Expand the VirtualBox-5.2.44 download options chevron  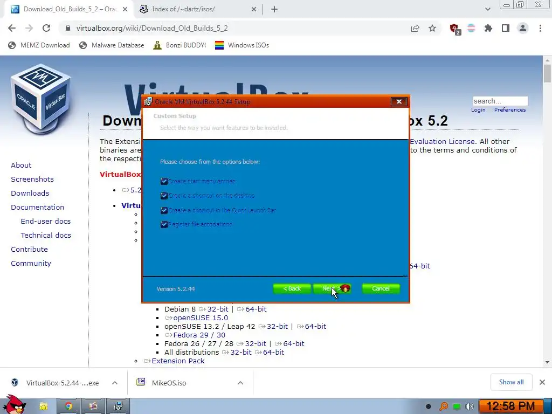pyautogui.click(x=115, y=383)
